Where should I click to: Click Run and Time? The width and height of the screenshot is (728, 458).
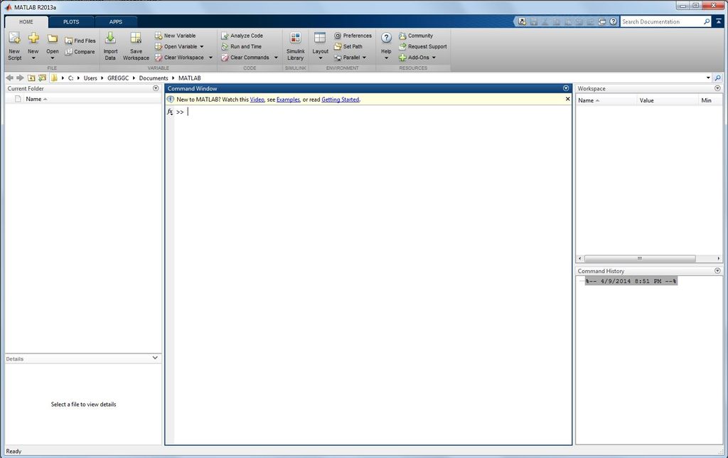coord(241,46)
